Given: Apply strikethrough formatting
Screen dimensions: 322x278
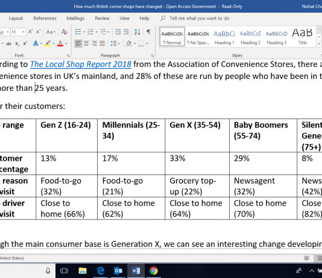Looking at the screenshot, I should [8, 44].
